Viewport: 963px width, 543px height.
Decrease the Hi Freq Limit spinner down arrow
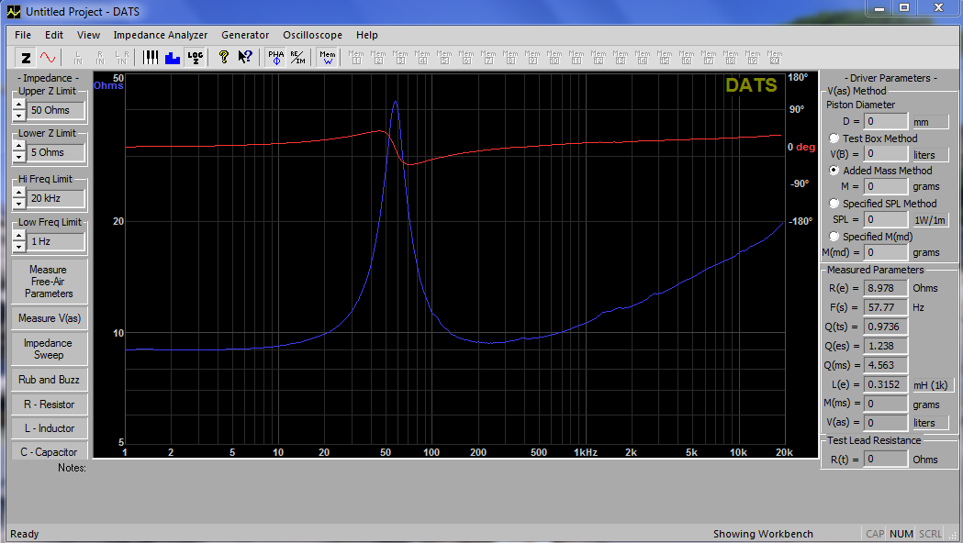pyautogui.click(x=19, y=203)
